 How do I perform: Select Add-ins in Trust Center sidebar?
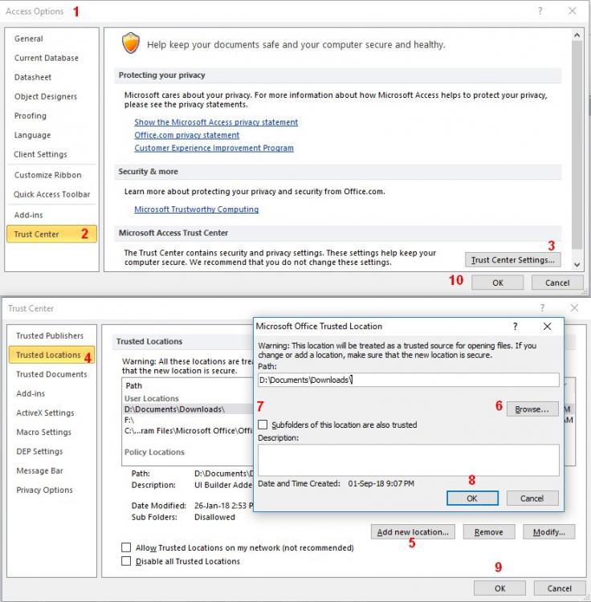31,393
